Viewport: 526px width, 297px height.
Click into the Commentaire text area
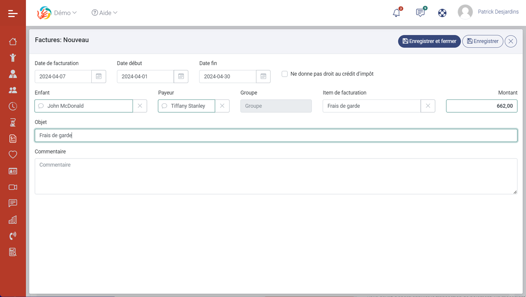tap(276, 176)
